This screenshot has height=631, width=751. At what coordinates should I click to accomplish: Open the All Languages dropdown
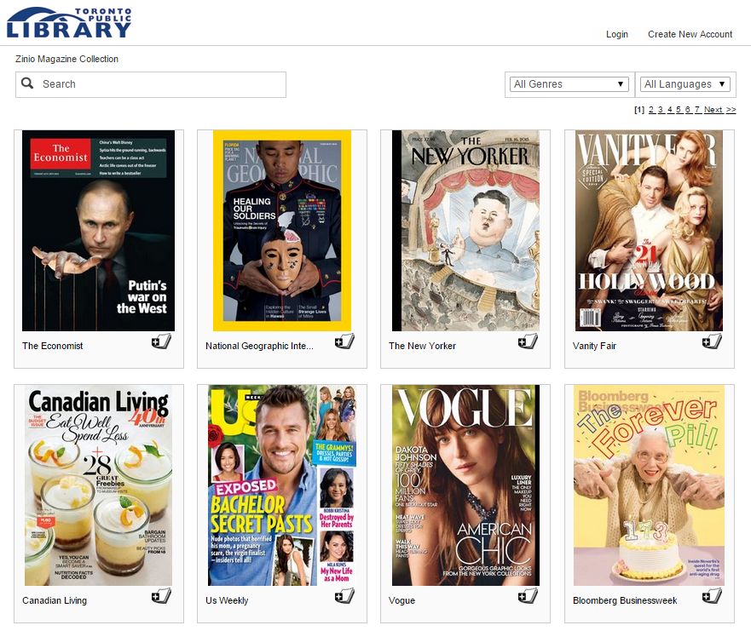pyautogui.click(x=685, y=84)
